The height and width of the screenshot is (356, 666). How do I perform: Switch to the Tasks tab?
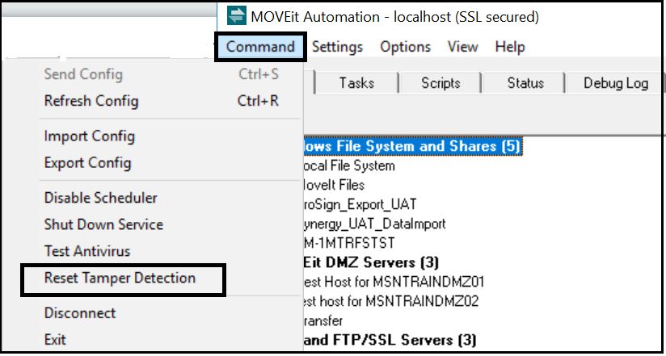coord(356,82)
